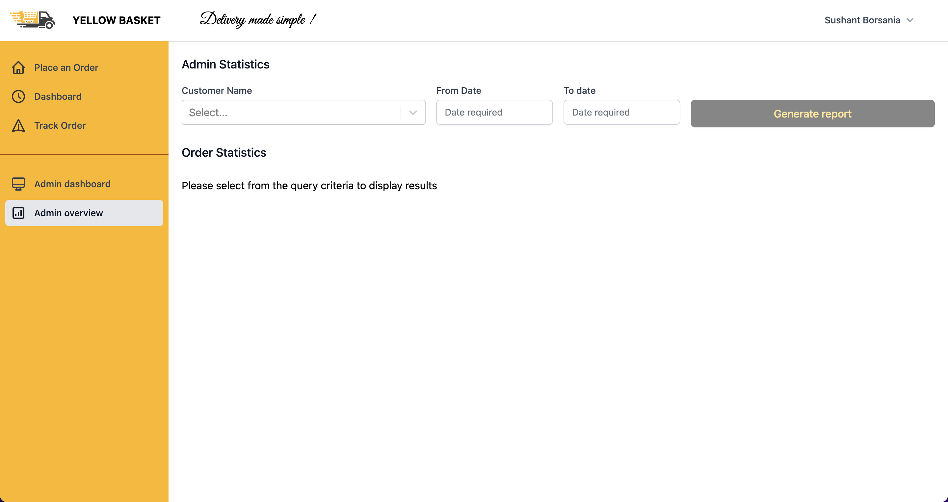The width and height of the screenshot is (948, 502).
Task: Click the bar chart icon for Admin overview
Action: point(18,213)
